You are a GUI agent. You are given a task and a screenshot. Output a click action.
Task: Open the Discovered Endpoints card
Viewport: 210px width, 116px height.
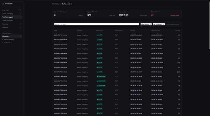[x=68, y=14]
